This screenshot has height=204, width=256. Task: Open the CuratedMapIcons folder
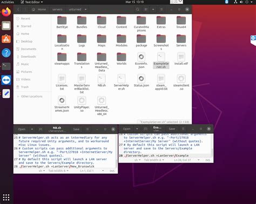(142, 24)
